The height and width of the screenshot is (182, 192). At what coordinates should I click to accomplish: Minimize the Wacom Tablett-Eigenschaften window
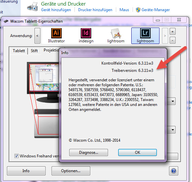coord(158,20)
